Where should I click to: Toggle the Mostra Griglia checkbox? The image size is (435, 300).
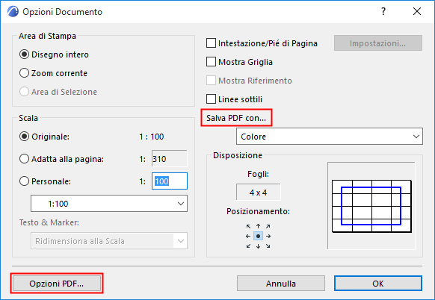211,62
